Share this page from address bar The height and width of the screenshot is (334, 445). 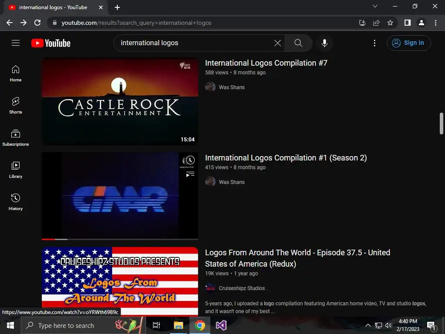click(x=376, y=23)
